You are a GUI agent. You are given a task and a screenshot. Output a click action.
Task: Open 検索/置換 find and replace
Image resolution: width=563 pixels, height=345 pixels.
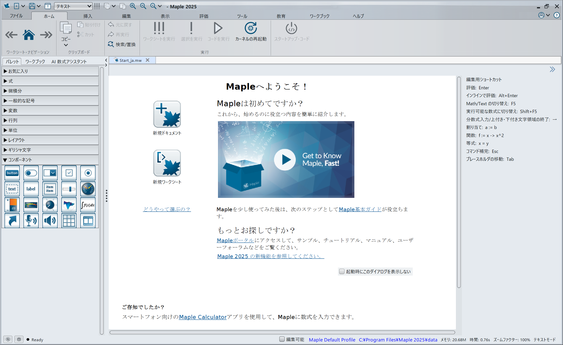click(122, 44)
